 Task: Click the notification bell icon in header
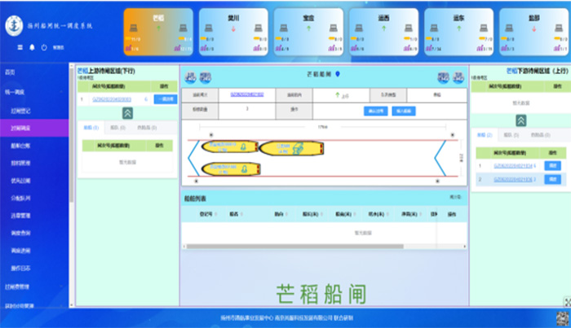tap(32, 48)
